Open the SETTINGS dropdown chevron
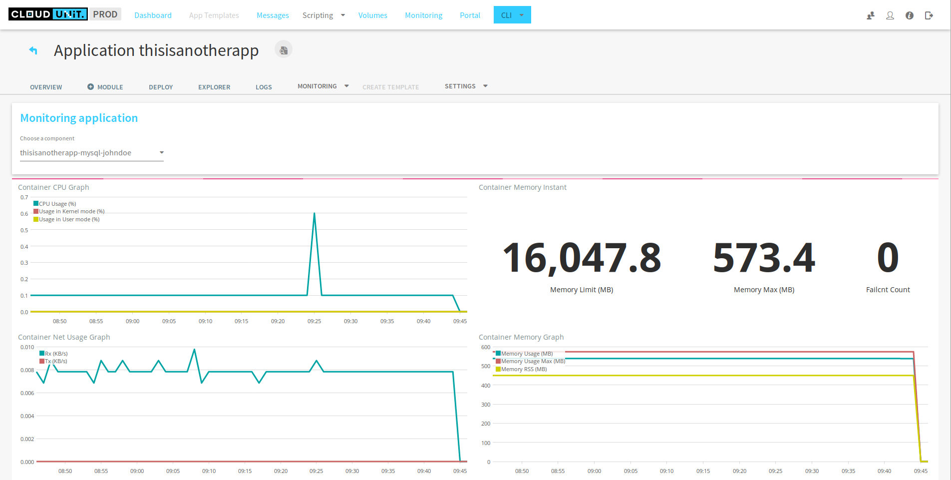 point(485,85)
